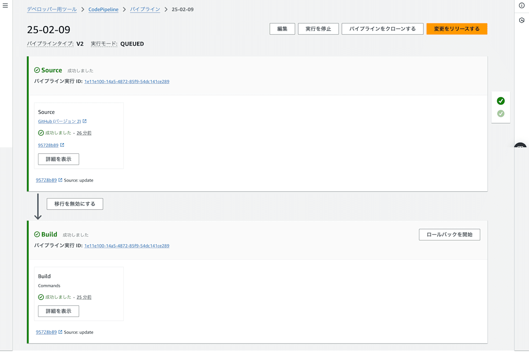529x361 pixels.
Task: Open Source stage pipeline execution ID link
Action: pyautogui.click(x=127, y=82)
